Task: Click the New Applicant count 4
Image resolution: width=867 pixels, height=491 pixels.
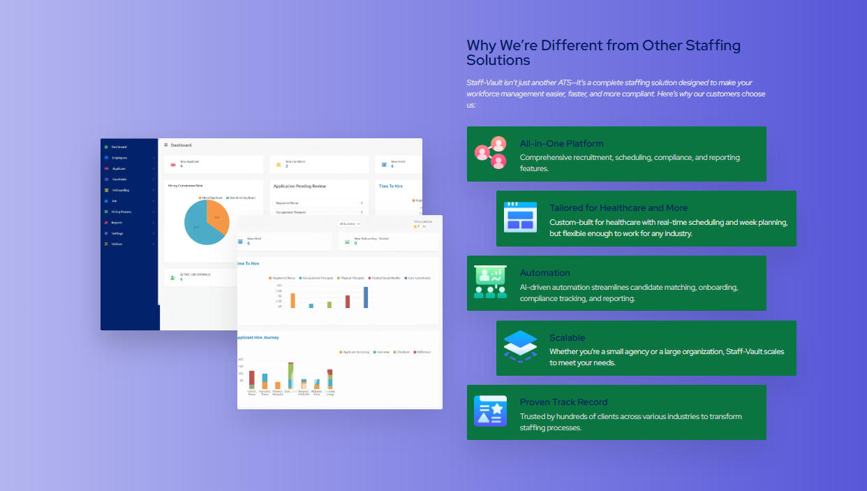Action: [x=181, y=166]
